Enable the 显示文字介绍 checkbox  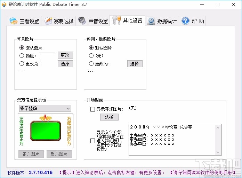pyautogui.click(x=92, y=141)
